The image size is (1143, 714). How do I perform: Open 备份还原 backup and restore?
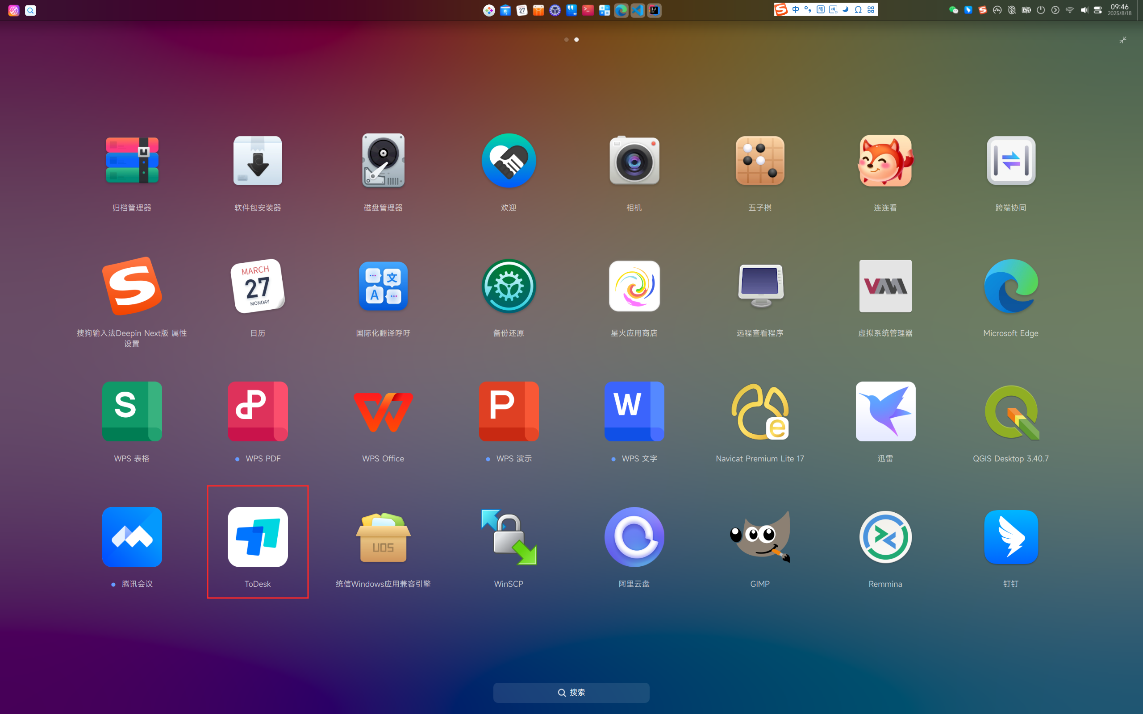click(x=509, y=286)
